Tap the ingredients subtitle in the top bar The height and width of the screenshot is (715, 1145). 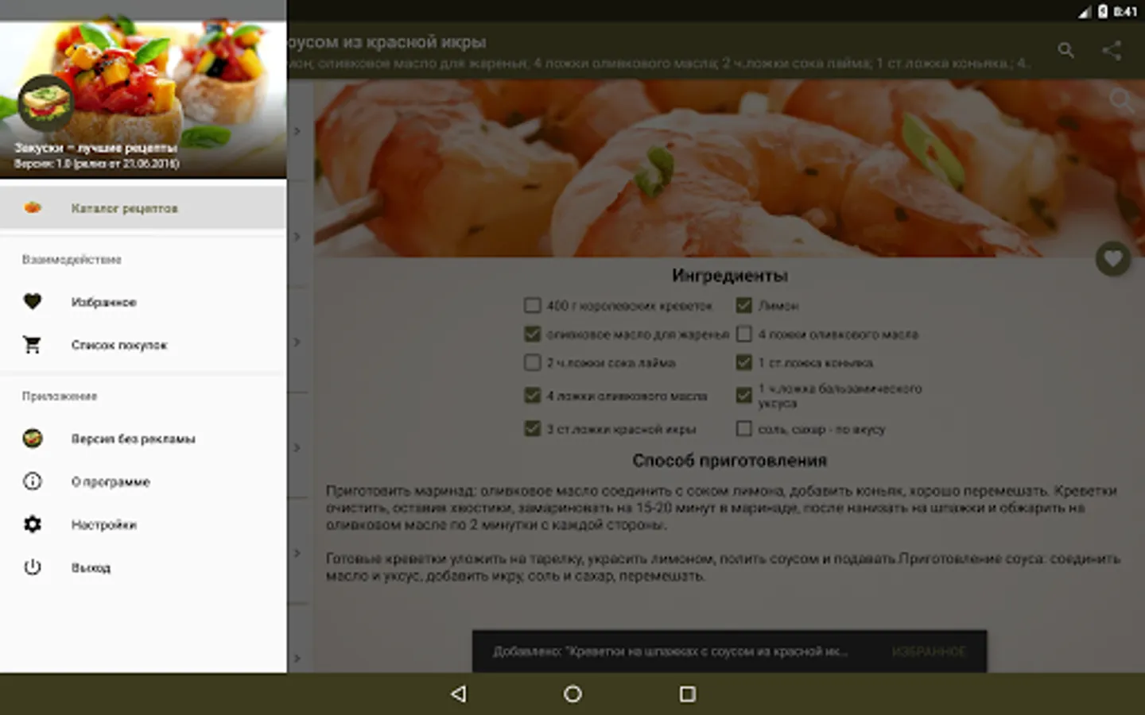point(658,64)
